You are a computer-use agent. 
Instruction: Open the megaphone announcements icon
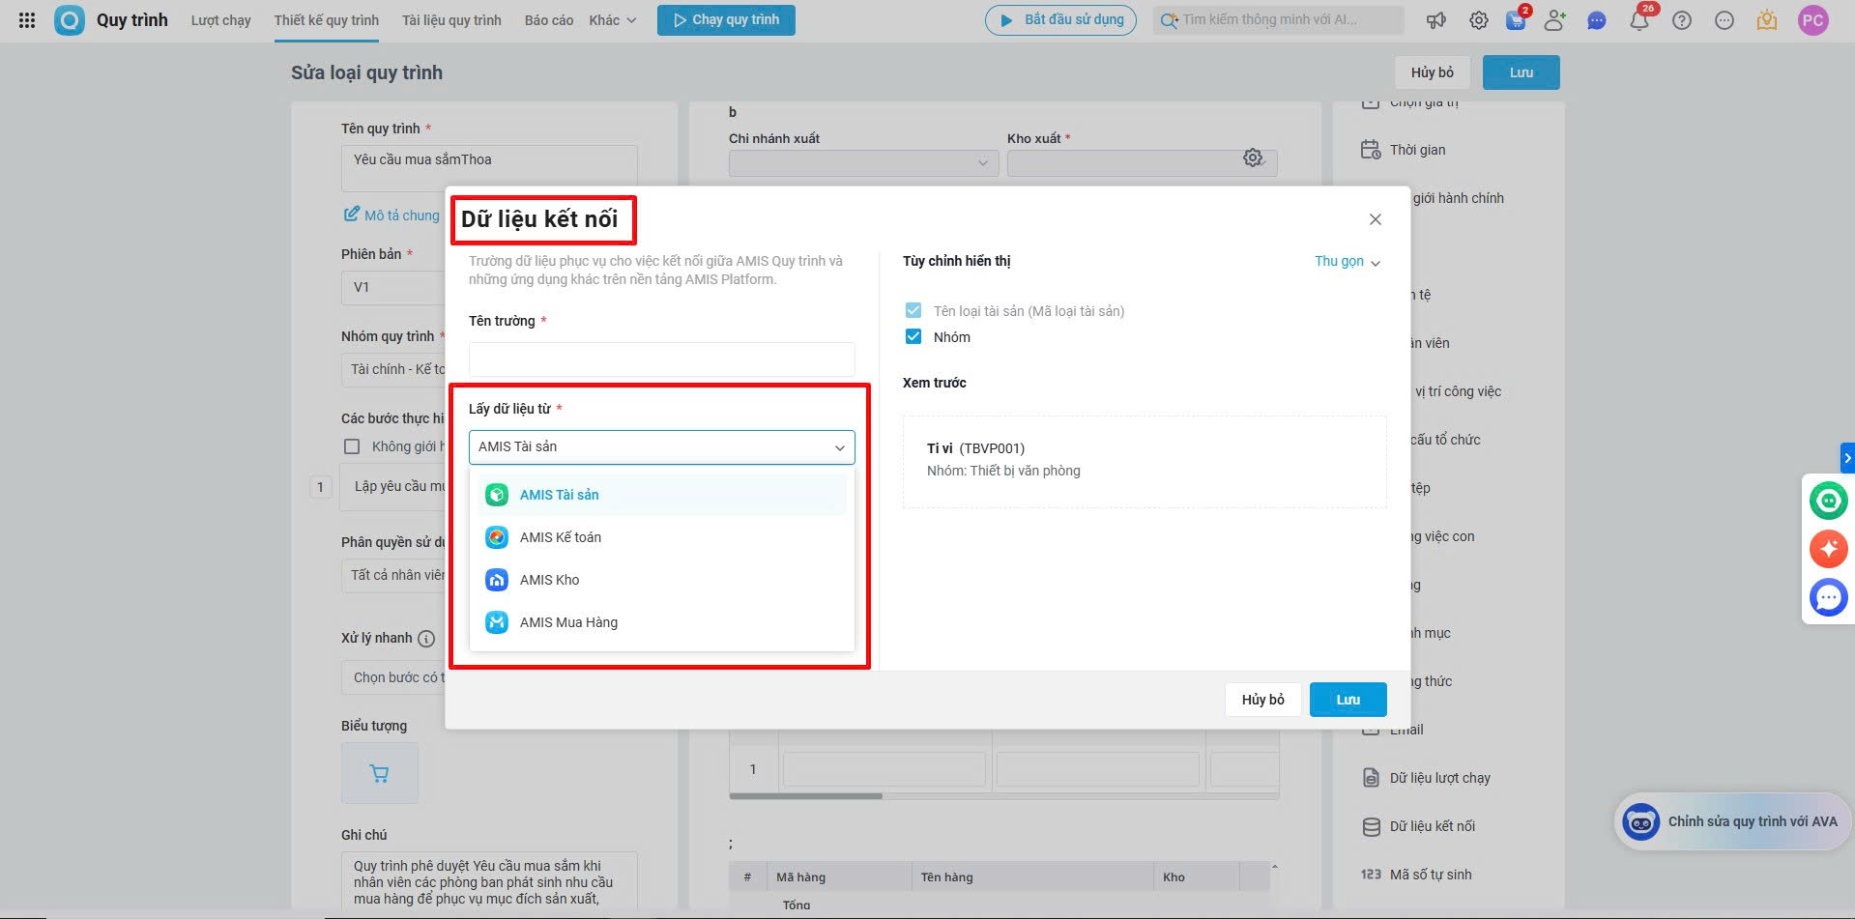pyautogui.click(x=1436, y=20)
